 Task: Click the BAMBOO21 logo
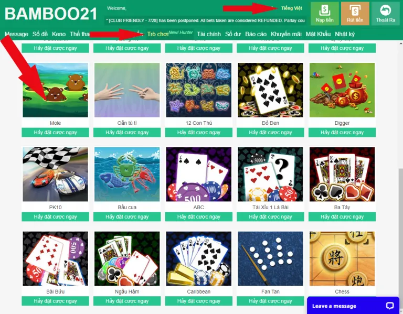[x=51, y=14]
